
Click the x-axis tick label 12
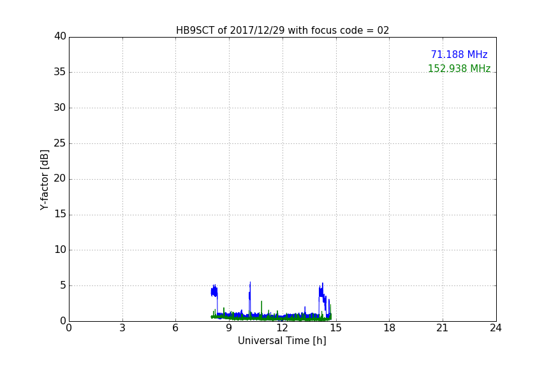[282, 328]
